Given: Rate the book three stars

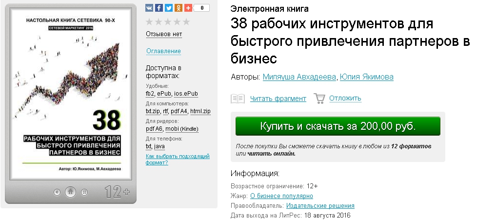Looking at the screenshot, I should pyautogui.click(x=168, y=21).
